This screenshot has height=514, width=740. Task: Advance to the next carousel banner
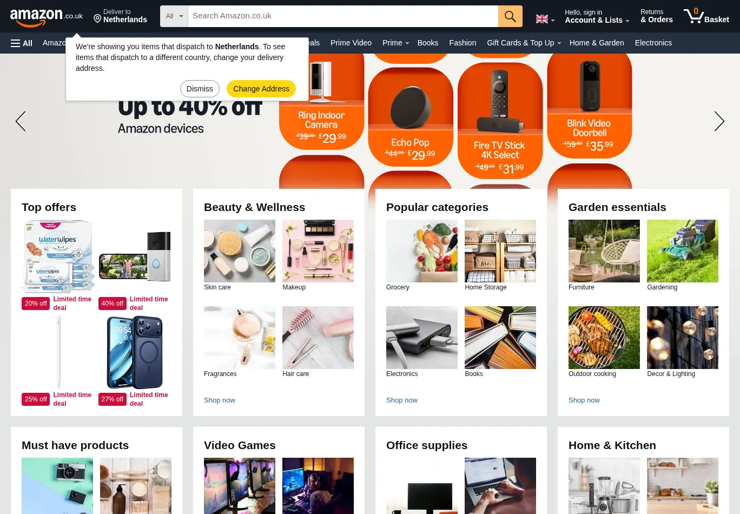pos(719,121)
